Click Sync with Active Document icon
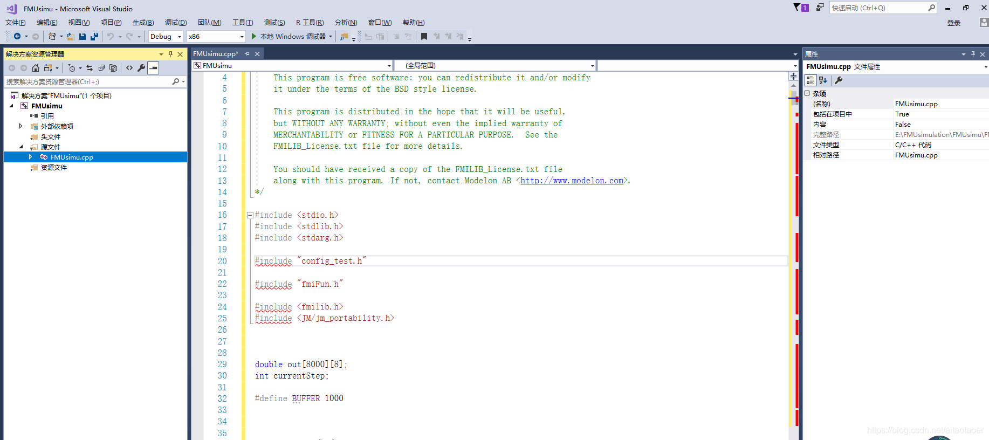The height and width of the screenshot is (440, 989). (90, 68)
